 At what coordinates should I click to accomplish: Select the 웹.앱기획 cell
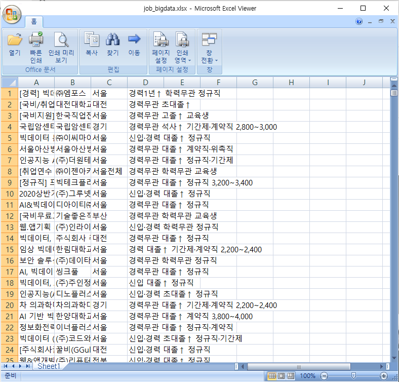[x=36, y=227]
